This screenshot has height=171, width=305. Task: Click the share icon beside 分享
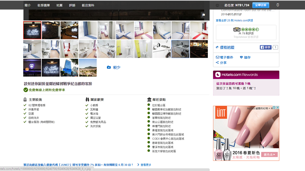pos(217,62)
